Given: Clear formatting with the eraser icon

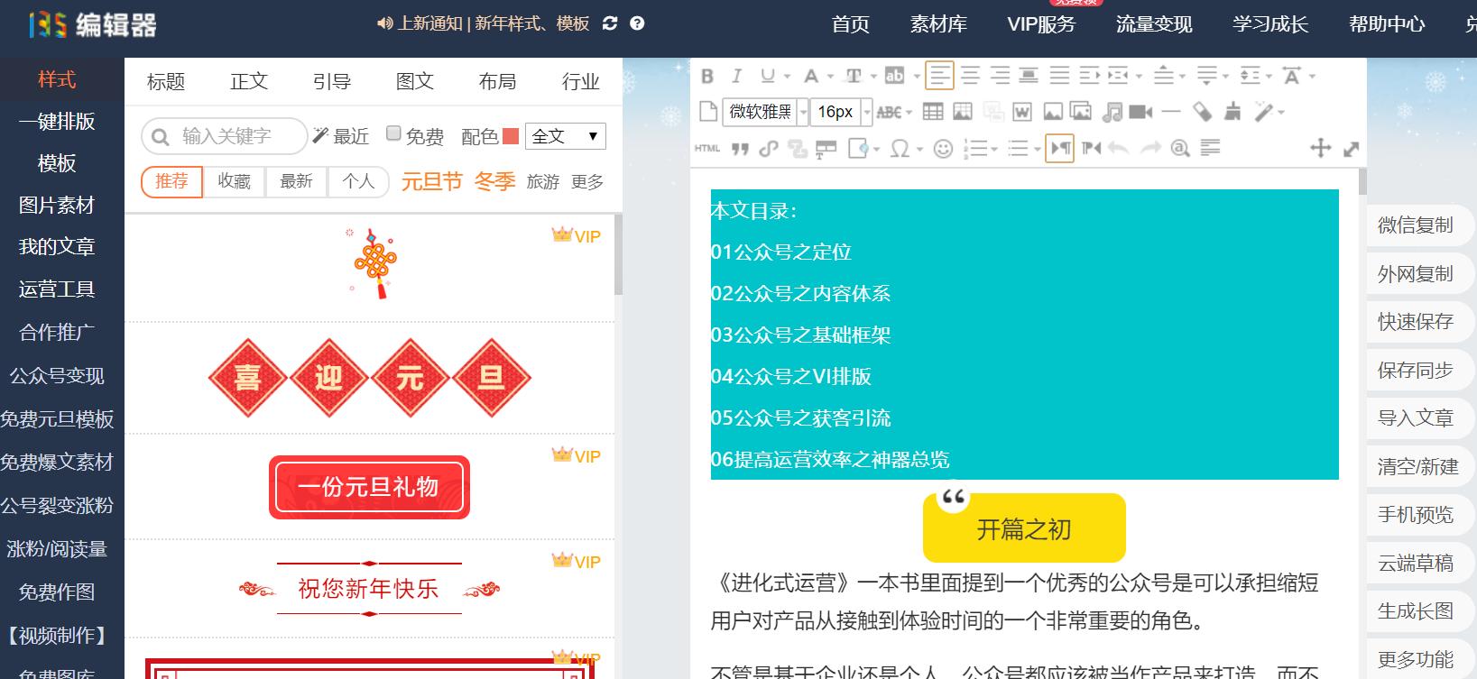Looking at the screenshot, I should (x=1202, y=112).
